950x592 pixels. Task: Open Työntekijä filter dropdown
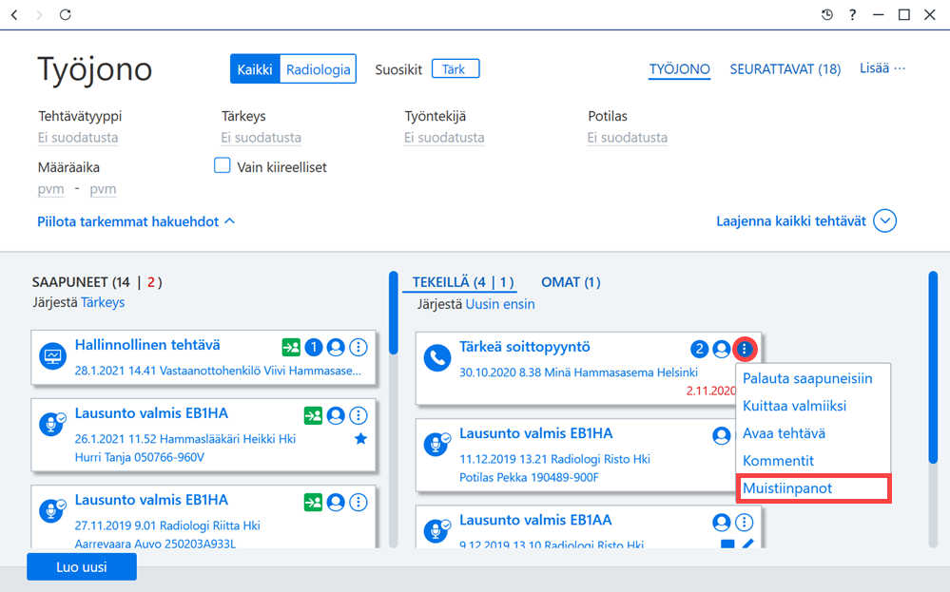(x=444, y=138)
